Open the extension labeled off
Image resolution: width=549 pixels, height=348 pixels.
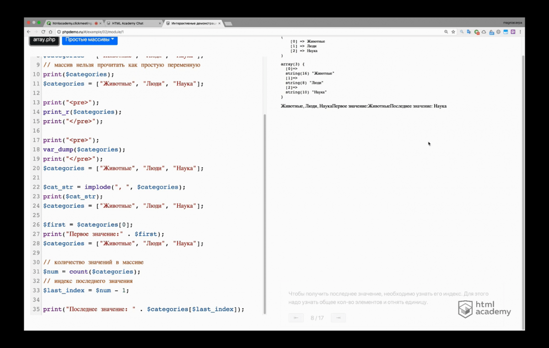pyautogui.click(x=491, y=32)
